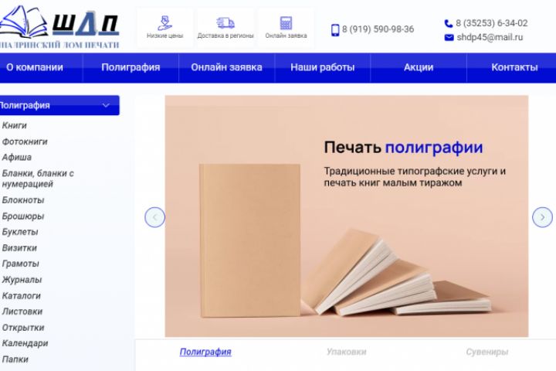Click the shdp45@mail.ru email link
556x371 pixels.
490,37
